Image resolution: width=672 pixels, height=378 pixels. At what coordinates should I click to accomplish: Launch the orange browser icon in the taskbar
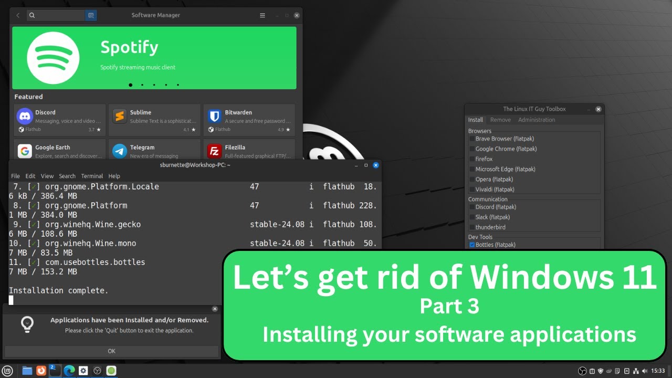tap(41, 371)
